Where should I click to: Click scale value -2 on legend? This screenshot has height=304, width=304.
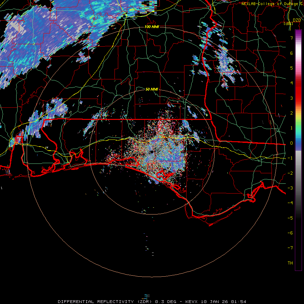pyautogui.click(x=290, y=173)
